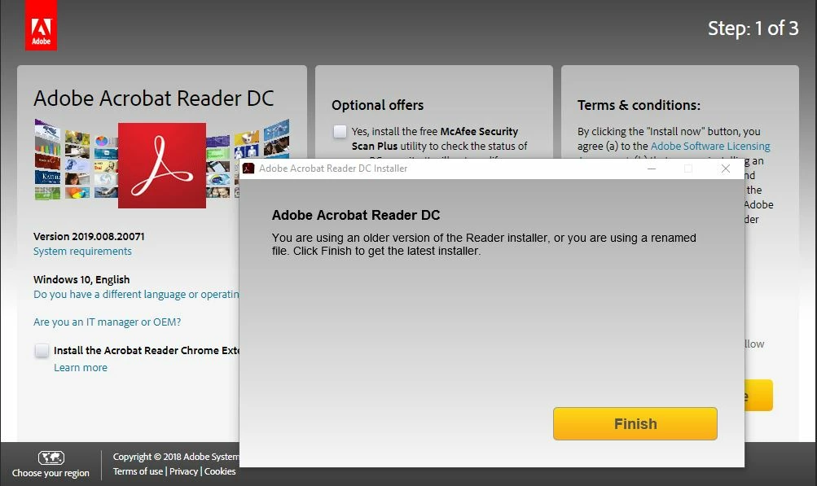Click the 'Terms & conditions:' heading

(639, 105)
